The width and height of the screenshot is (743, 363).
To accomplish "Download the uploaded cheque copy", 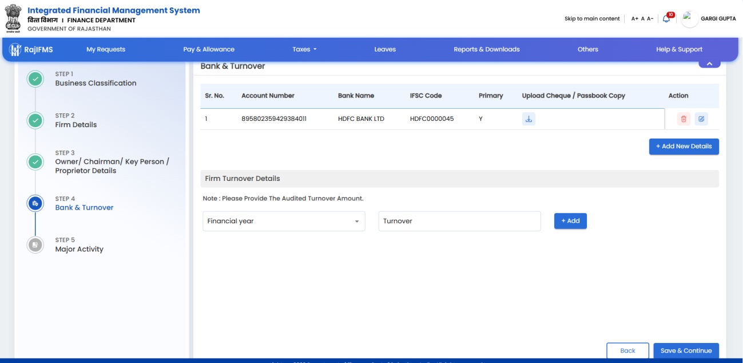I will 529,119.
